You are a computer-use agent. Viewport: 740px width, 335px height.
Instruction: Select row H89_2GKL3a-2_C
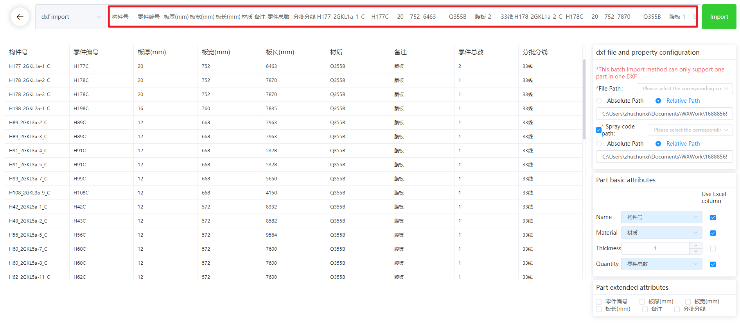tap(294, 123)
